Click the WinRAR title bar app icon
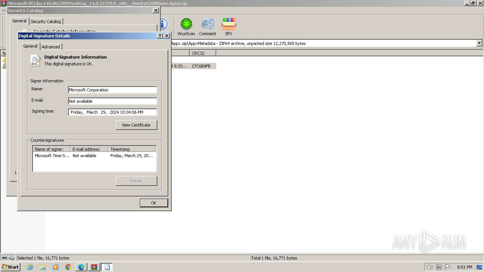Screen dimensions: 484x272 pyautogui.click(x=3, y=3)
